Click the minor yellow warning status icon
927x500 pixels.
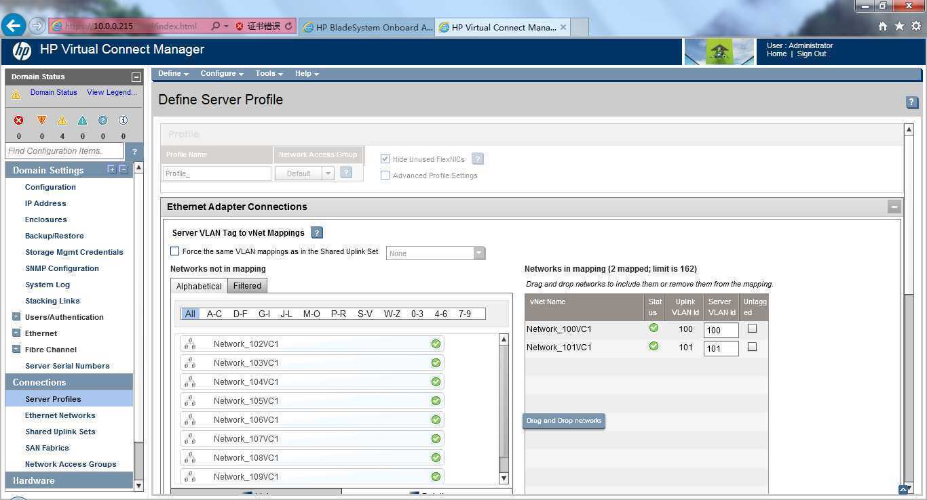pos(62,120)
